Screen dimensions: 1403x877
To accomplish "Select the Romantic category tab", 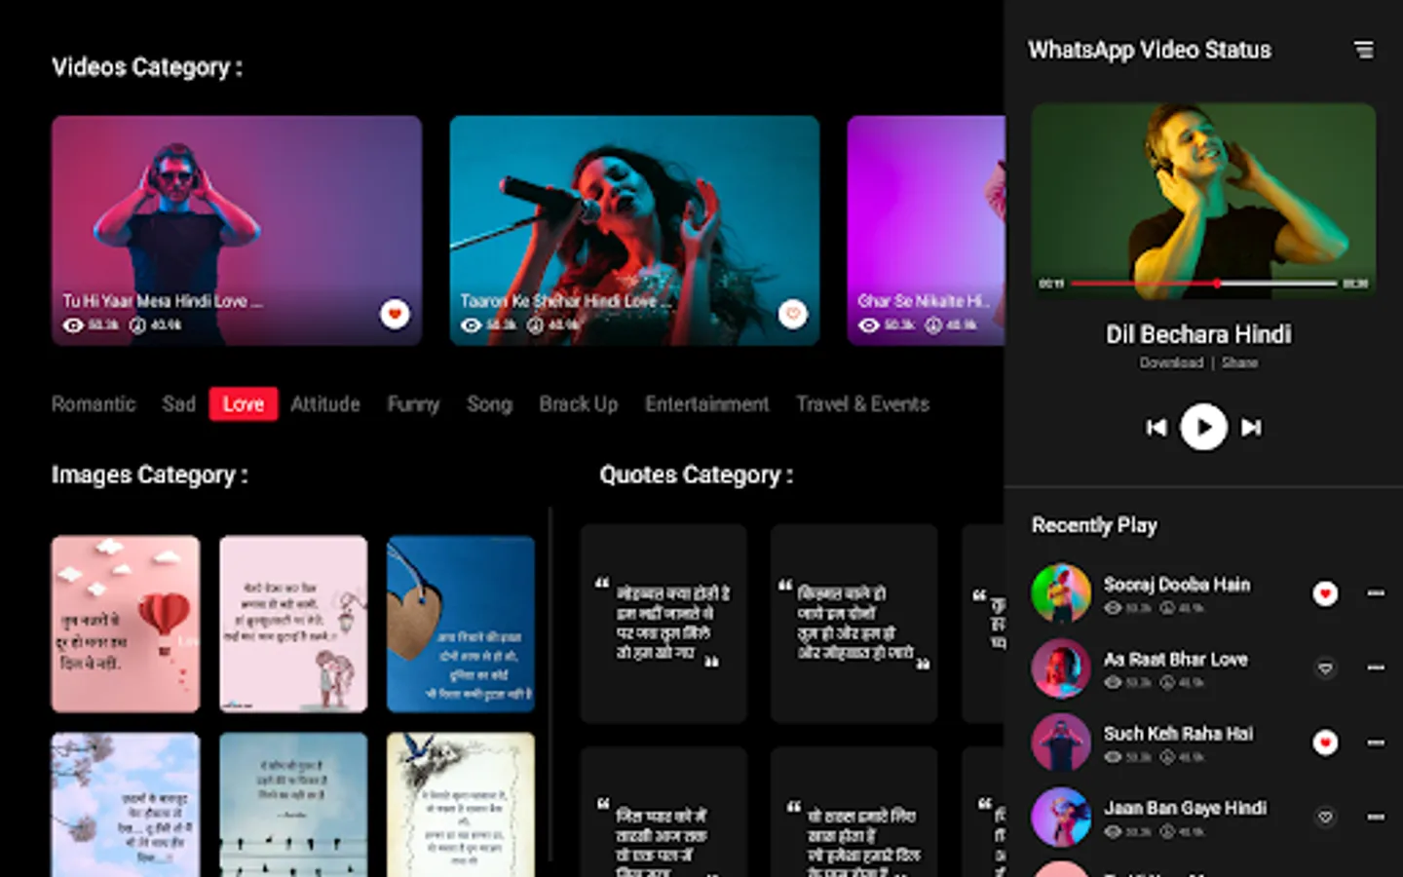I will click(x=94, y=404).
